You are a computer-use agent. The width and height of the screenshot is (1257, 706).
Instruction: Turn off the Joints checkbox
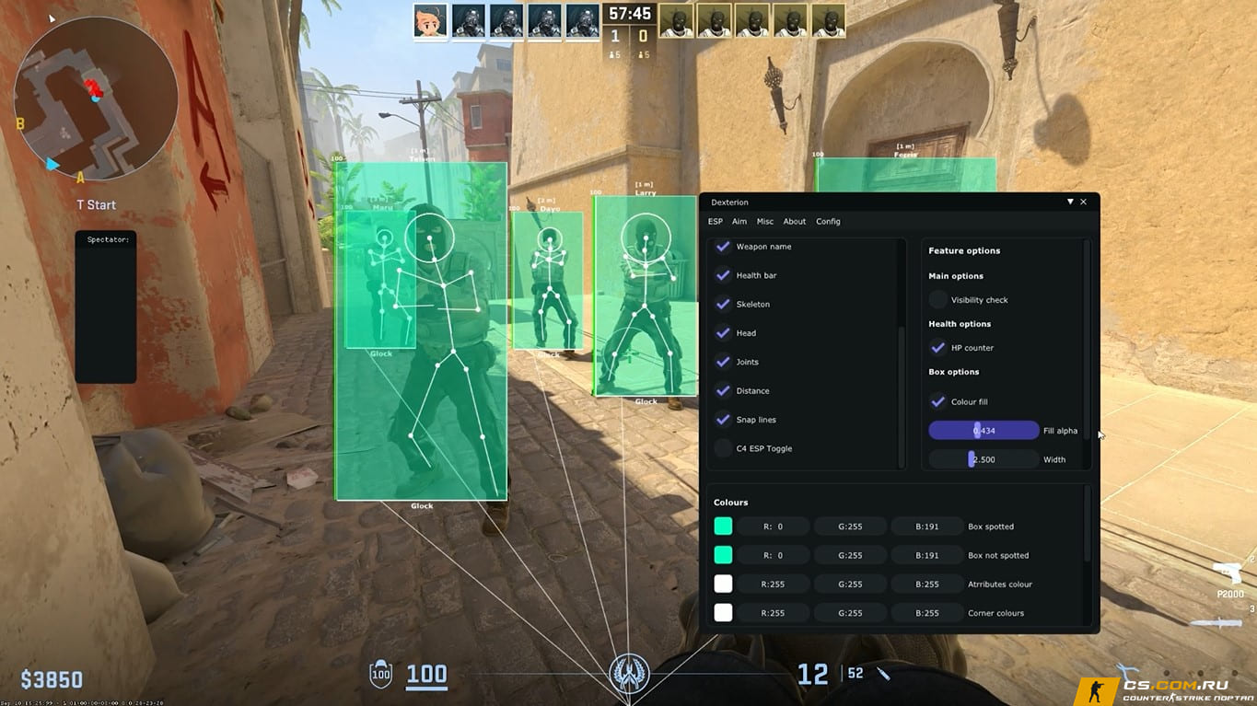tap(724, 362)
